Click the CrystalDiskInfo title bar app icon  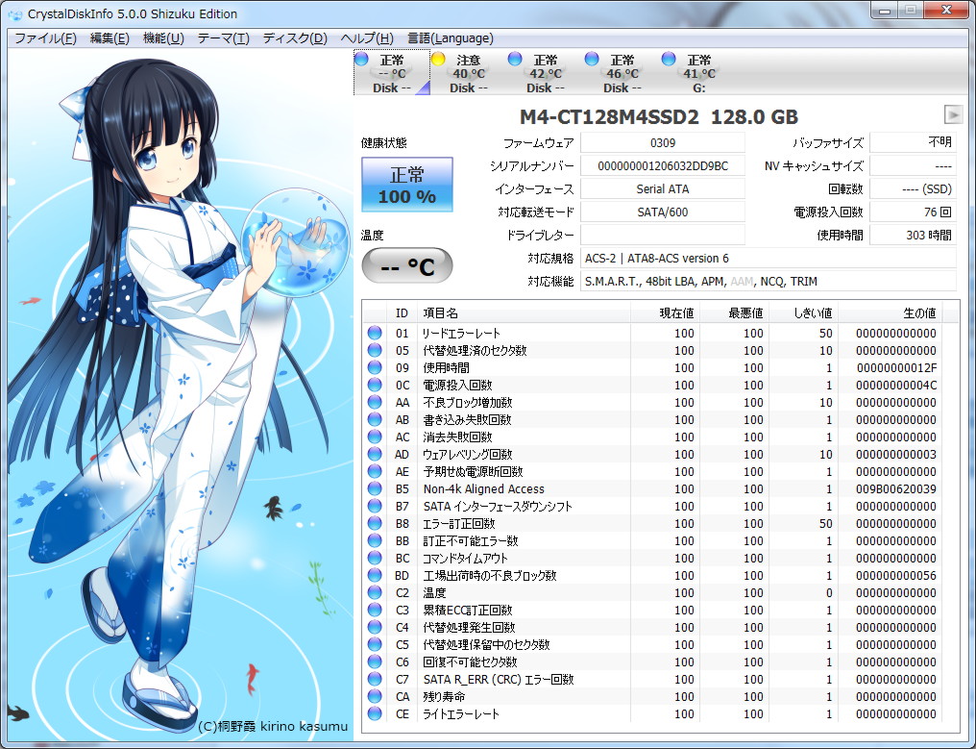click(x=14, y=13)
